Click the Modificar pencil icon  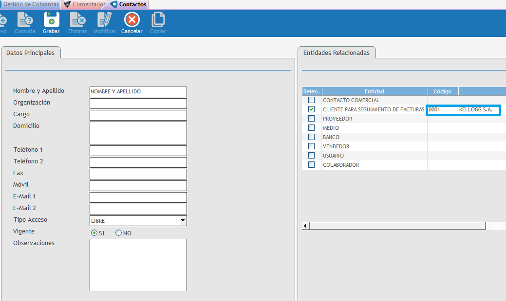(105, 20)
